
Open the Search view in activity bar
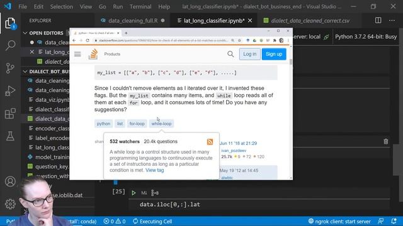(x=10, y=45)
